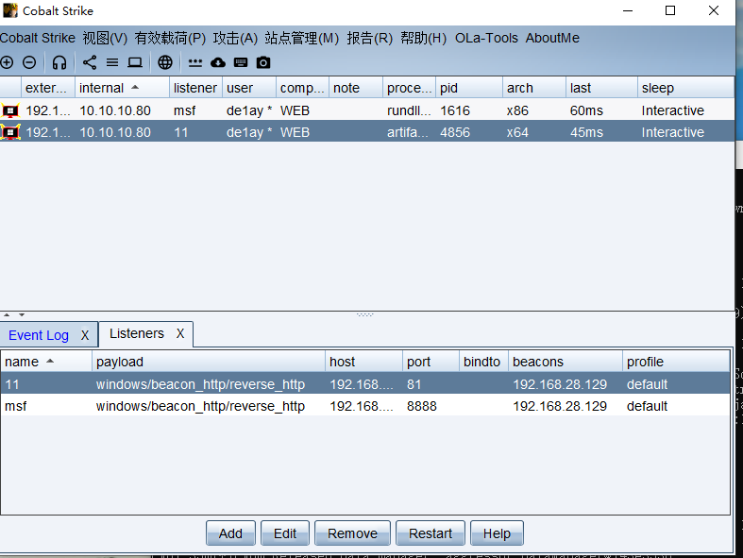Switch to the Event Log tab
The height and width of the screenshot is (558, 743).
coord(39,335)
